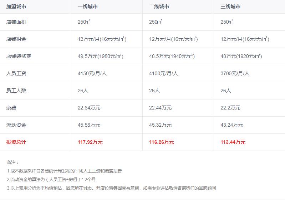Click the 店铺面积 row label
The width and height of the screenshot is (285, 200).
16,22
